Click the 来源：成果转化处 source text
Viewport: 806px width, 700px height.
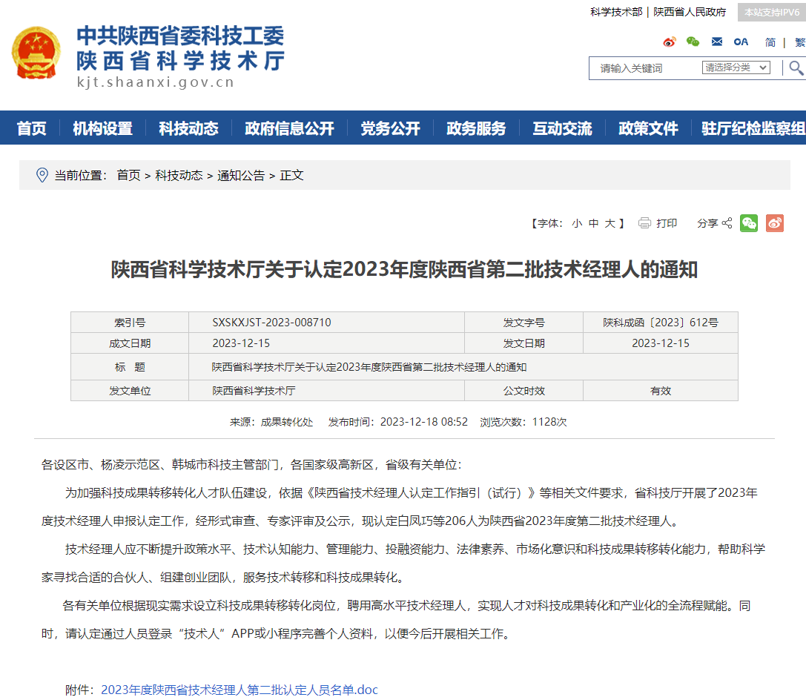[x=271, y=422]
